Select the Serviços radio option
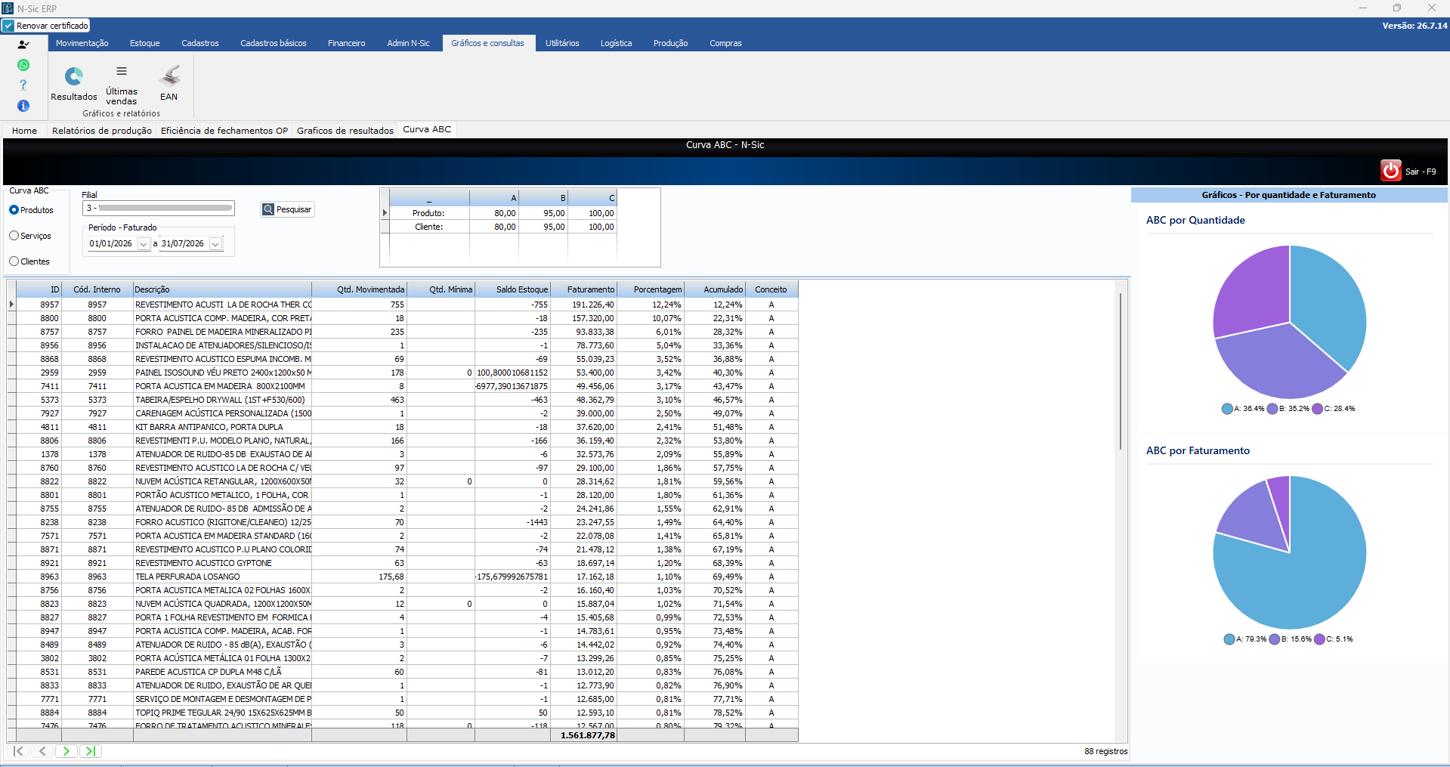Image resolution: width=1450 pixels, height=767 pixels. 14,236
